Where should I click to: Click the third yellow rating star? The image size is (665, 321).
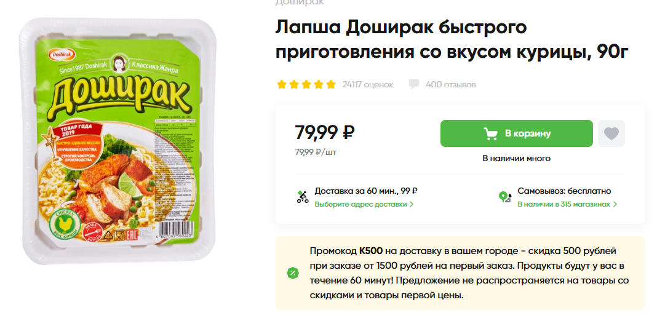click(x=306, y=84)
